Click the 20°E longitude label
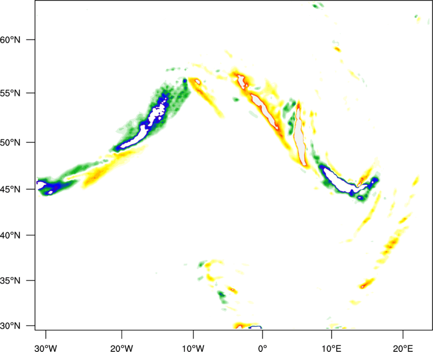This screenshot has width=433, height=352. 403,348
